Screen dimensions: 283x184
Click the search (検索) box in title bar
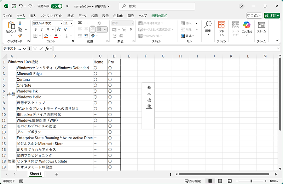pos(157,6)
